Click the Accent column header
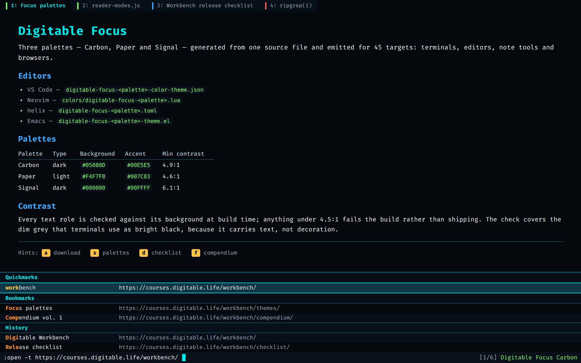 coord(135,154)
